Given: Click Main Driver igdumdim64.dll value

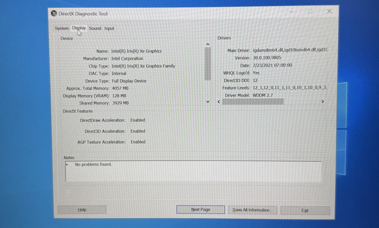Looking at the screenshot, I should [290, 50].
